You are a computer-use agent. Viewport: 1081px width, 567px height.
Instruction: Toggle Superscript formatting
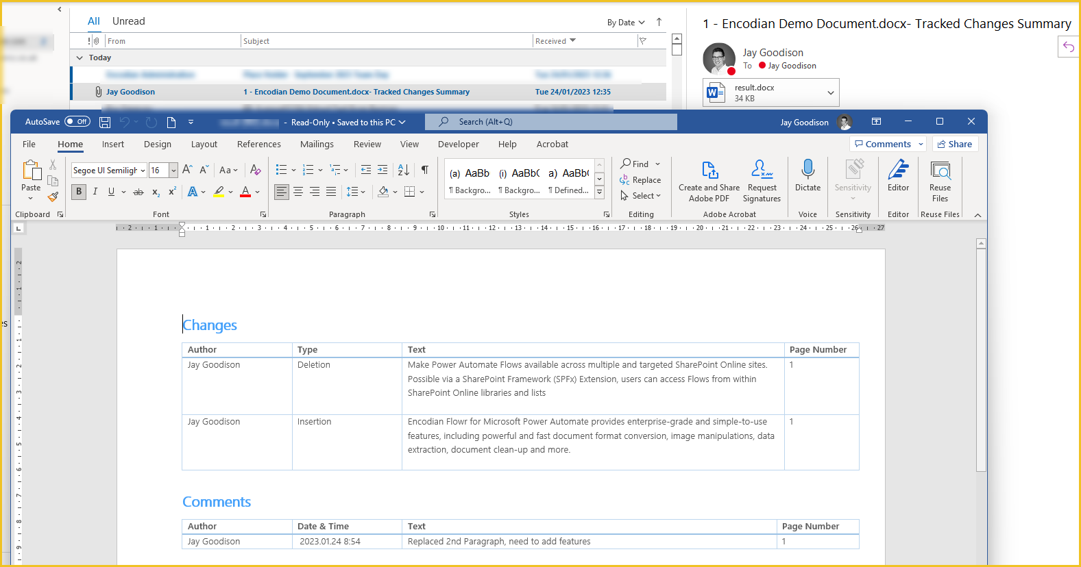[172, 192]
